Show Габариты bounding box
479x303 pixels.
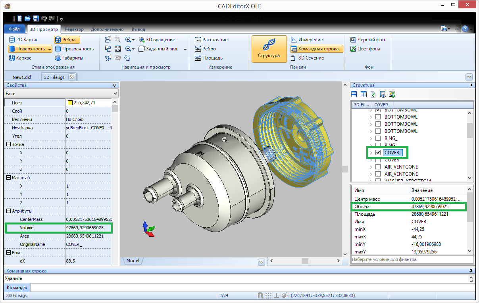pyautogui.click(x=69, y=58)
